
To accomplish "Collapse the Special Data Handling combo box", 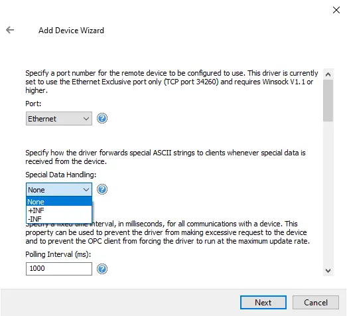I will tap(59, 190).
